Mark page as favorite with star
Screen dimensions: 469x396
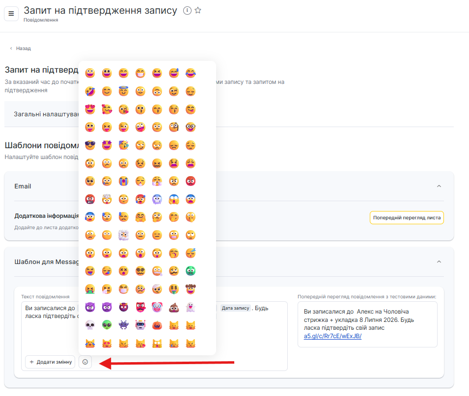pos(198,10)
